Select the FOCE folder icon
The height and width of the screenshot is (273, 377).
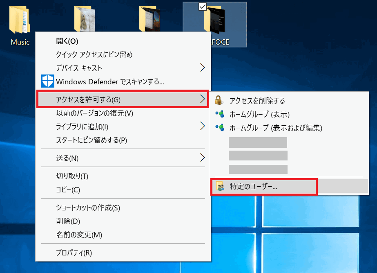click(214, 20)
